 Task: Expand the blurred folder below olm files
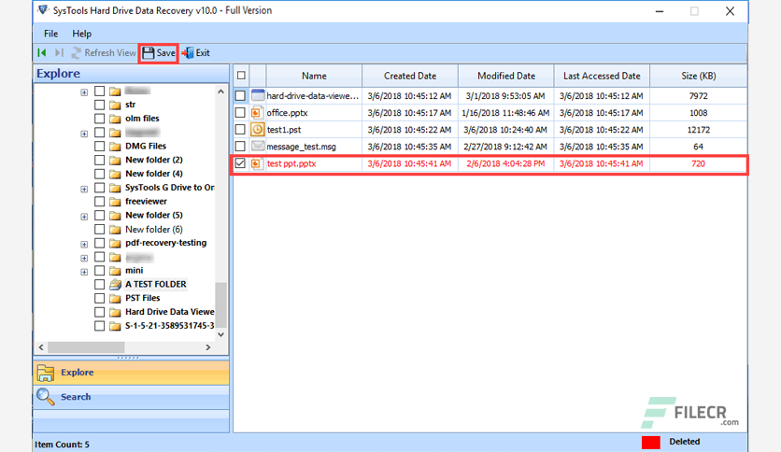pos(84,134)
